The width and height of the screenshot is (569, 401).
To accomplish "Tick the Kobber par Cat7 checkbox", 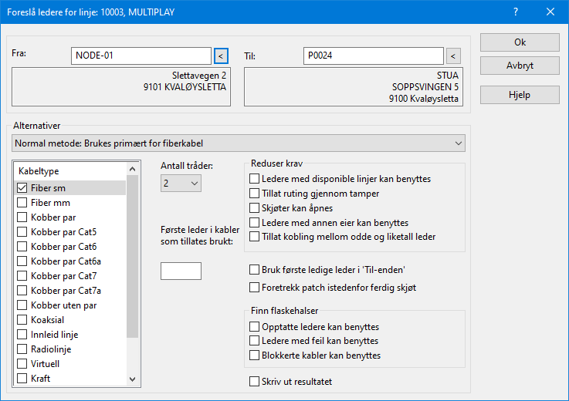I will coord(22,276).
